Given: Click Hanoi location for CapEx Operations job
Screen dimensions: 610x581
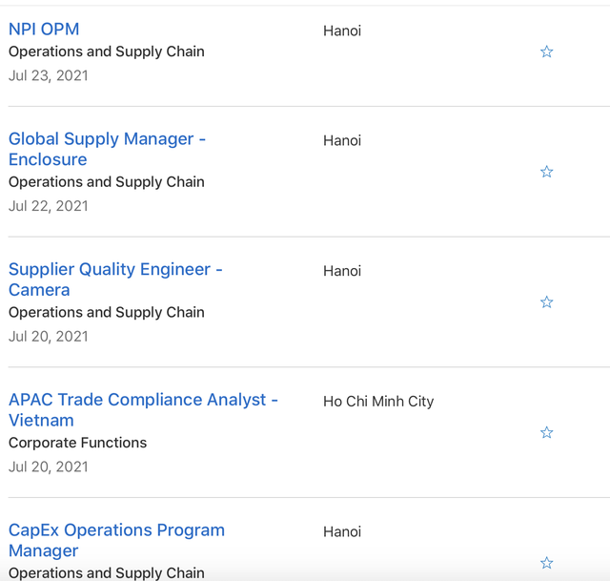Looking at the screenshot, I should point(342,531).
